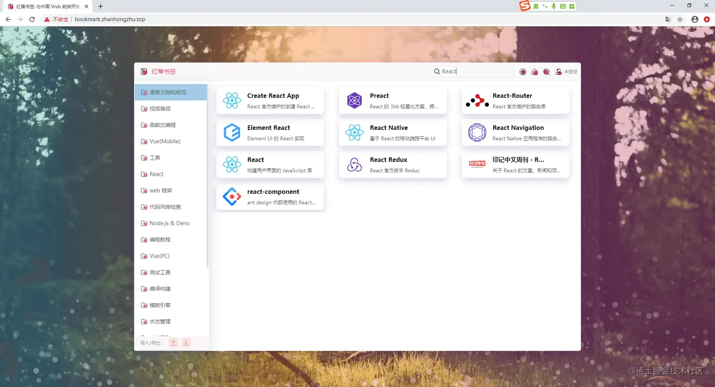Select the Vue(PC) folder
Image resolution: width=715 pixels, height=387 pixels.
pyautogui.click(x=171, y=256)
